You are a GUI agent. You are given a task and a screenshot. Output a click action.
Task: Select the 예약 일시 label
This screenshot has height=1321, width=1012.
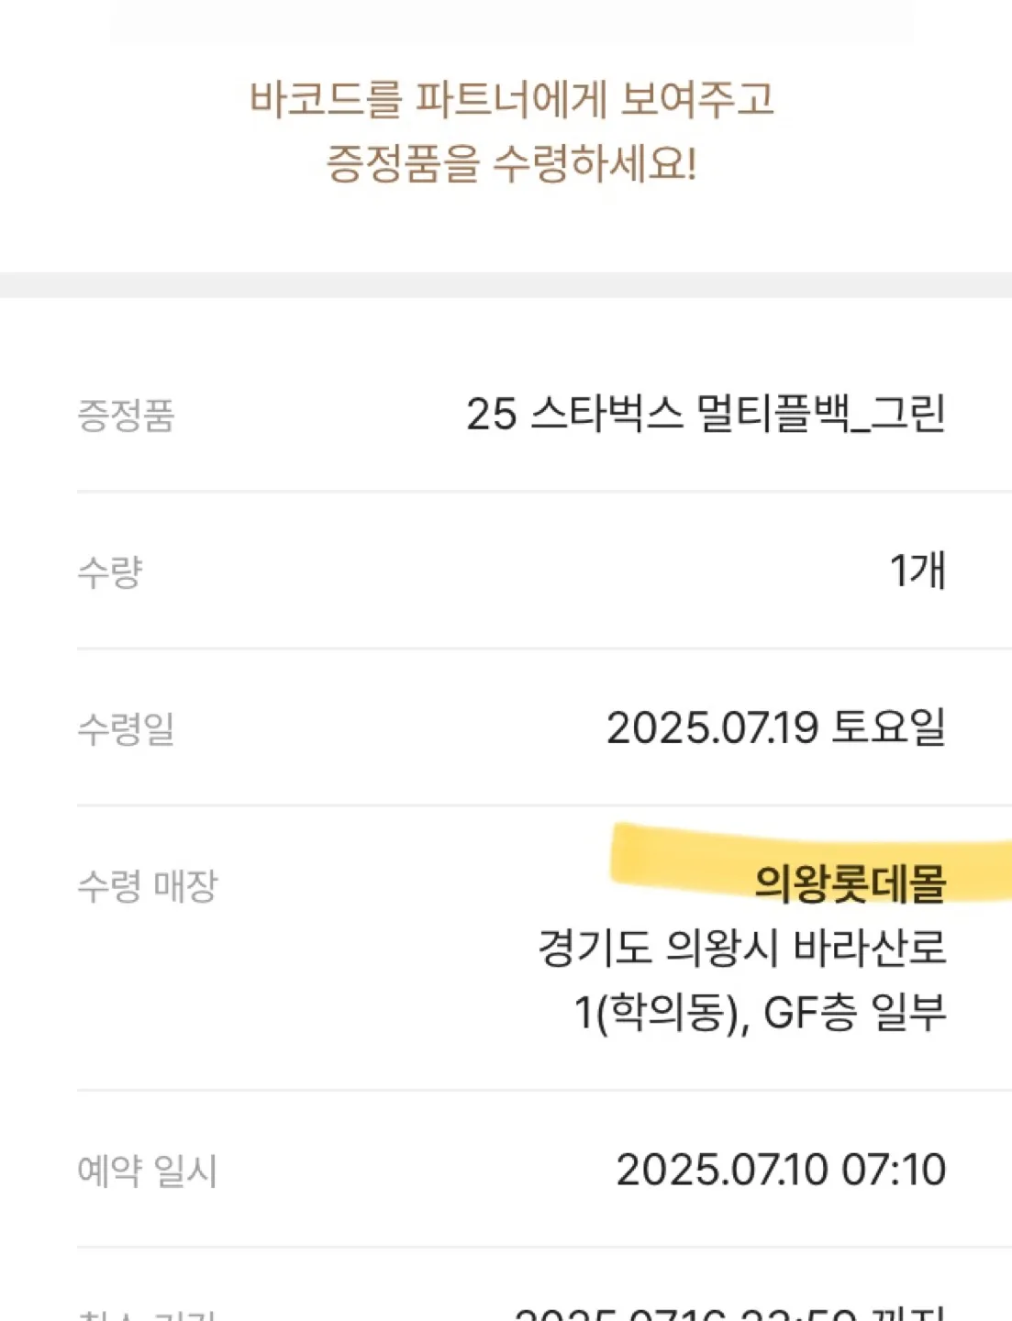tap(148, 1171)
